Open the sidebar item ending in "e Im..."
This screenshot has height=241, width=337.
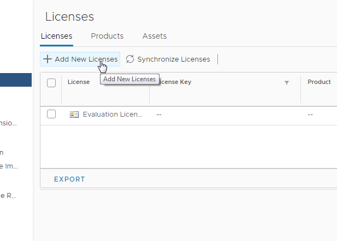9,166
